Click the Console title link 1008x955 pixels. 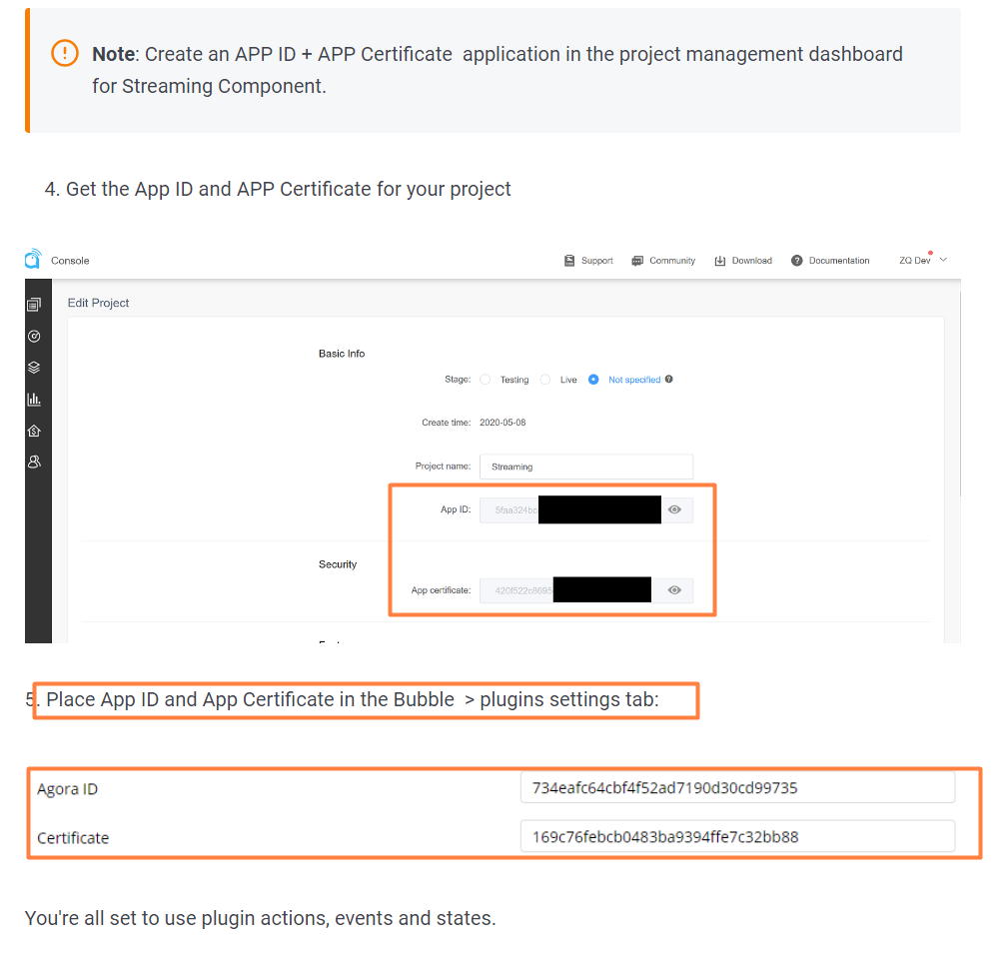click(x=70, y=261)
